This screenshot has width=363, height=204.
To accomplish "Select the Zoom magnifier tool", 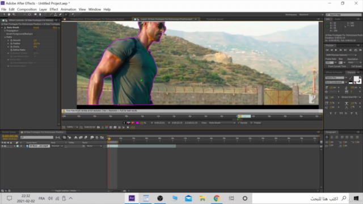I will (14, 15).
